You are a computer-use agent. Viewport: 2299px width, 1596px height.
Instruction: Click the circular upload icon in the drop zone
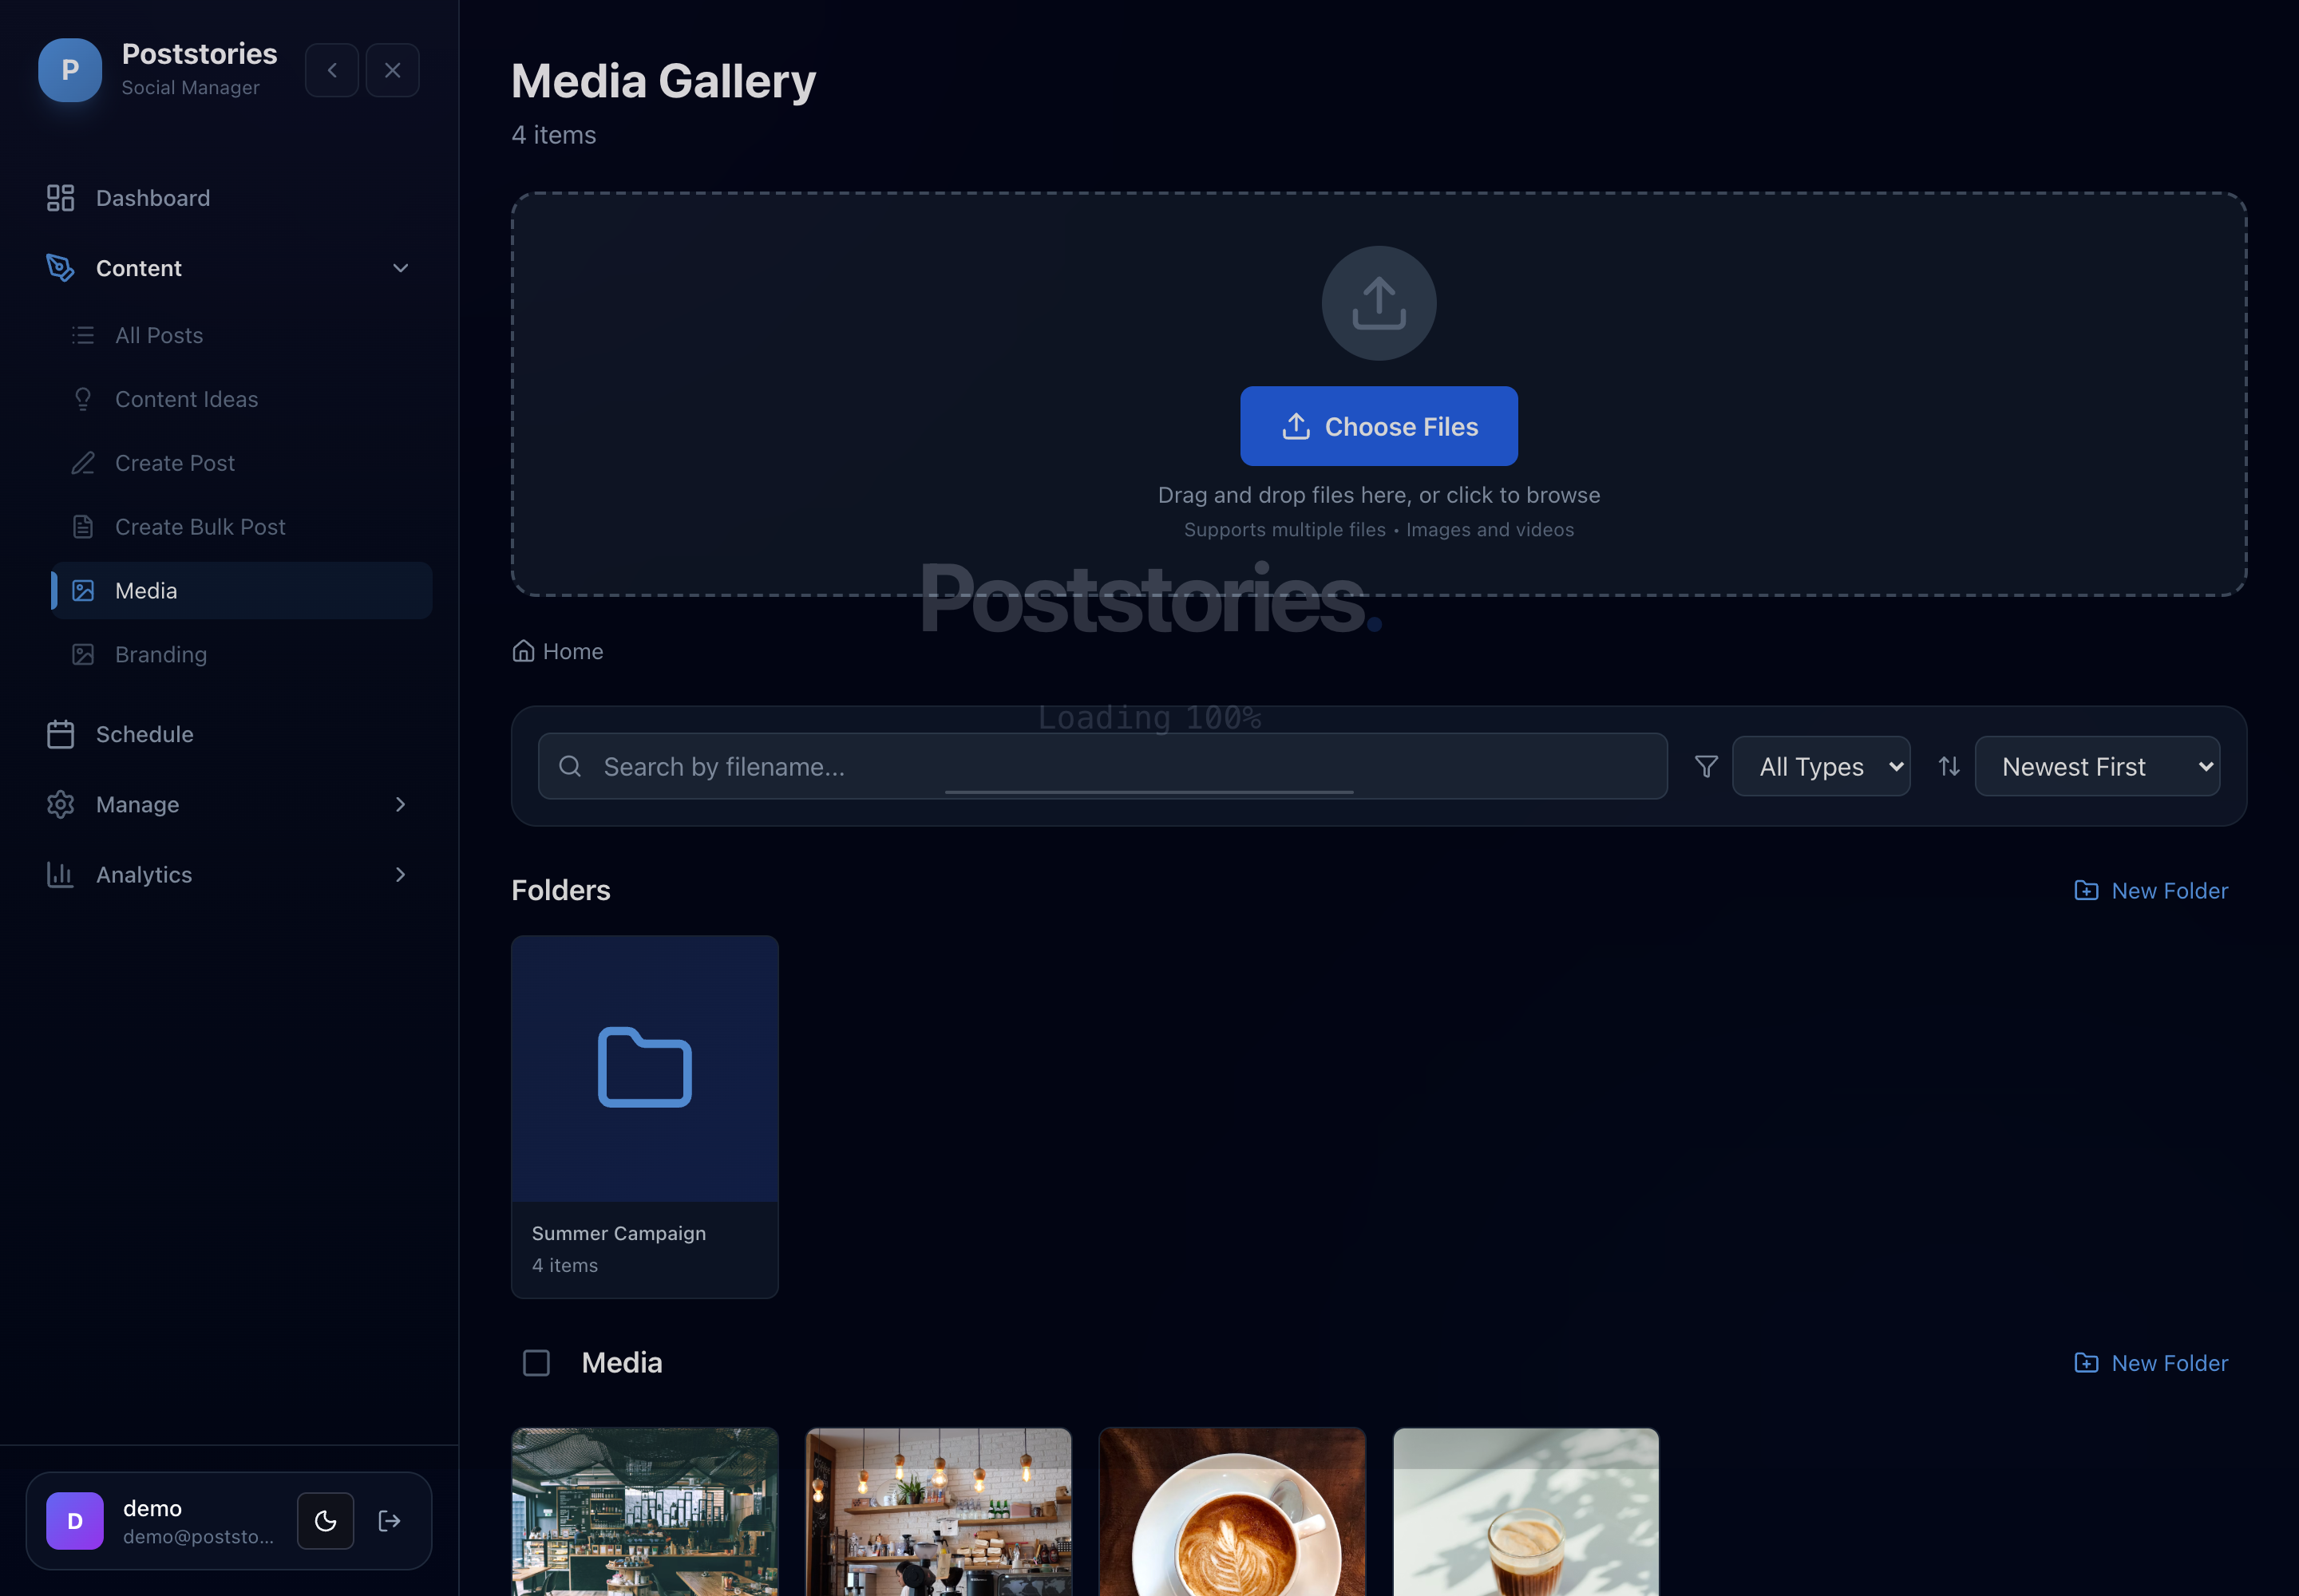(1379, 303)
